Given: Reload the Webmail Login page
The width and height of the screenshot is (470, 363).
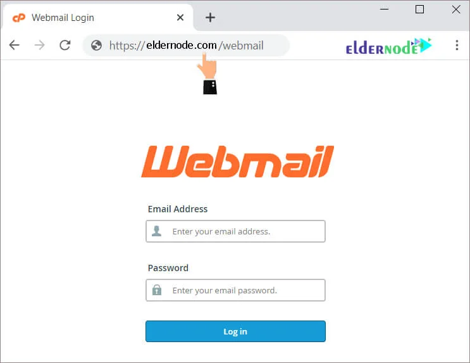Looking at the screenshot, I should tap(65, 46).
